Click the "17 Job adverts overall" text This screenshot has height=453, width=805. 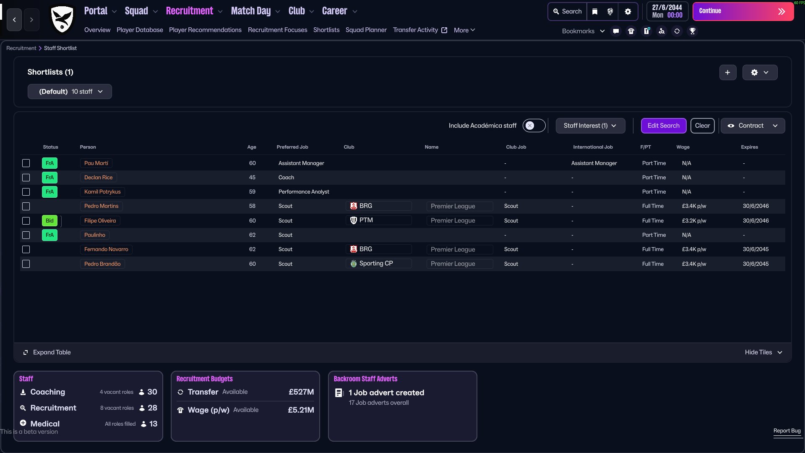pyautogui.click(x=378, y=403)
